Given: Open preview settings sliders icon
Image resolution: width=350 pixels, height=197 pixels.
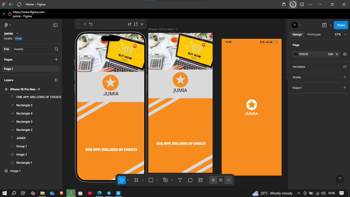Looking at the screenshot, I should (130, 24).
